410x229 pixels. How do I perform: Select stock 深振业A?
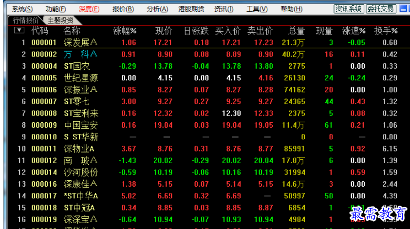coord(80,90)
